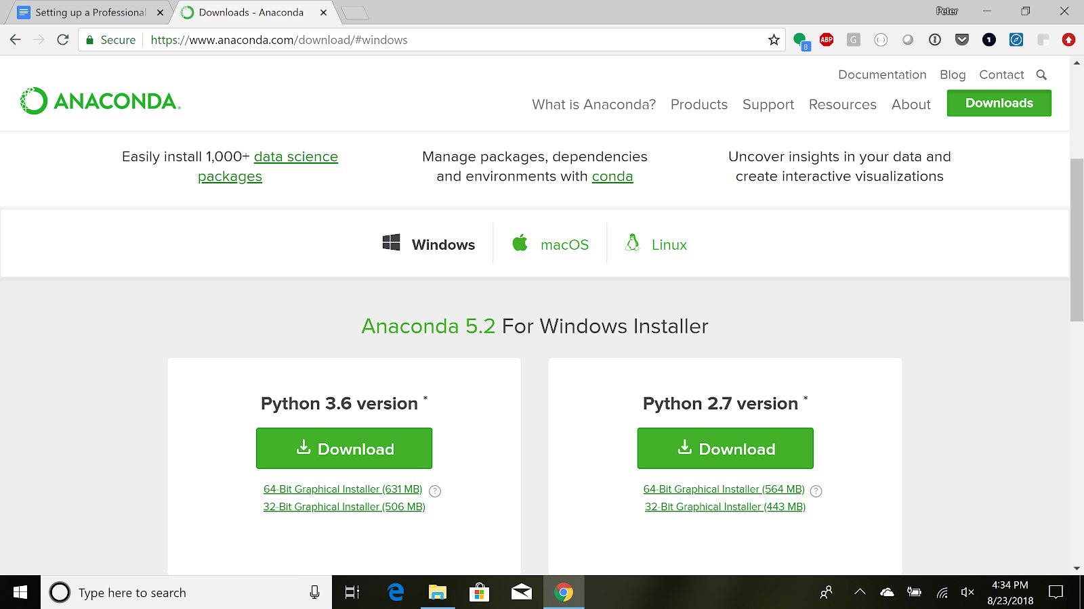This screenshot has width=1084, height=609.
Task: Click the bookmark star icon in address bar
Action: 774,40
